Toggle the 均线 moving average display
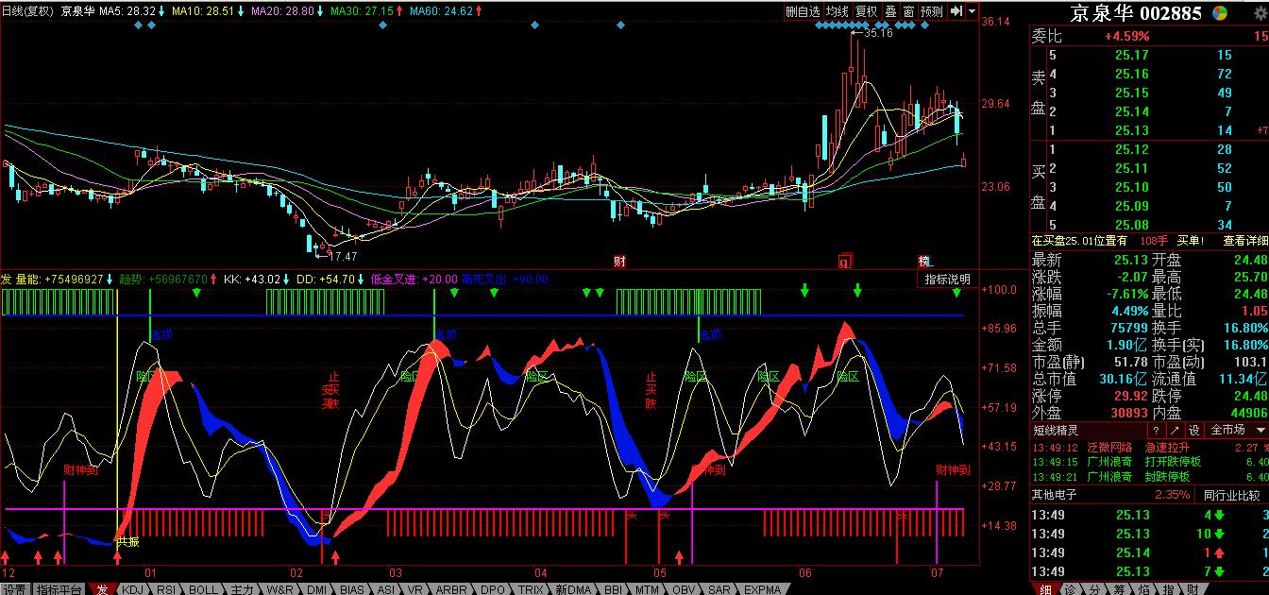1269x595 pixels. point(837,11)
